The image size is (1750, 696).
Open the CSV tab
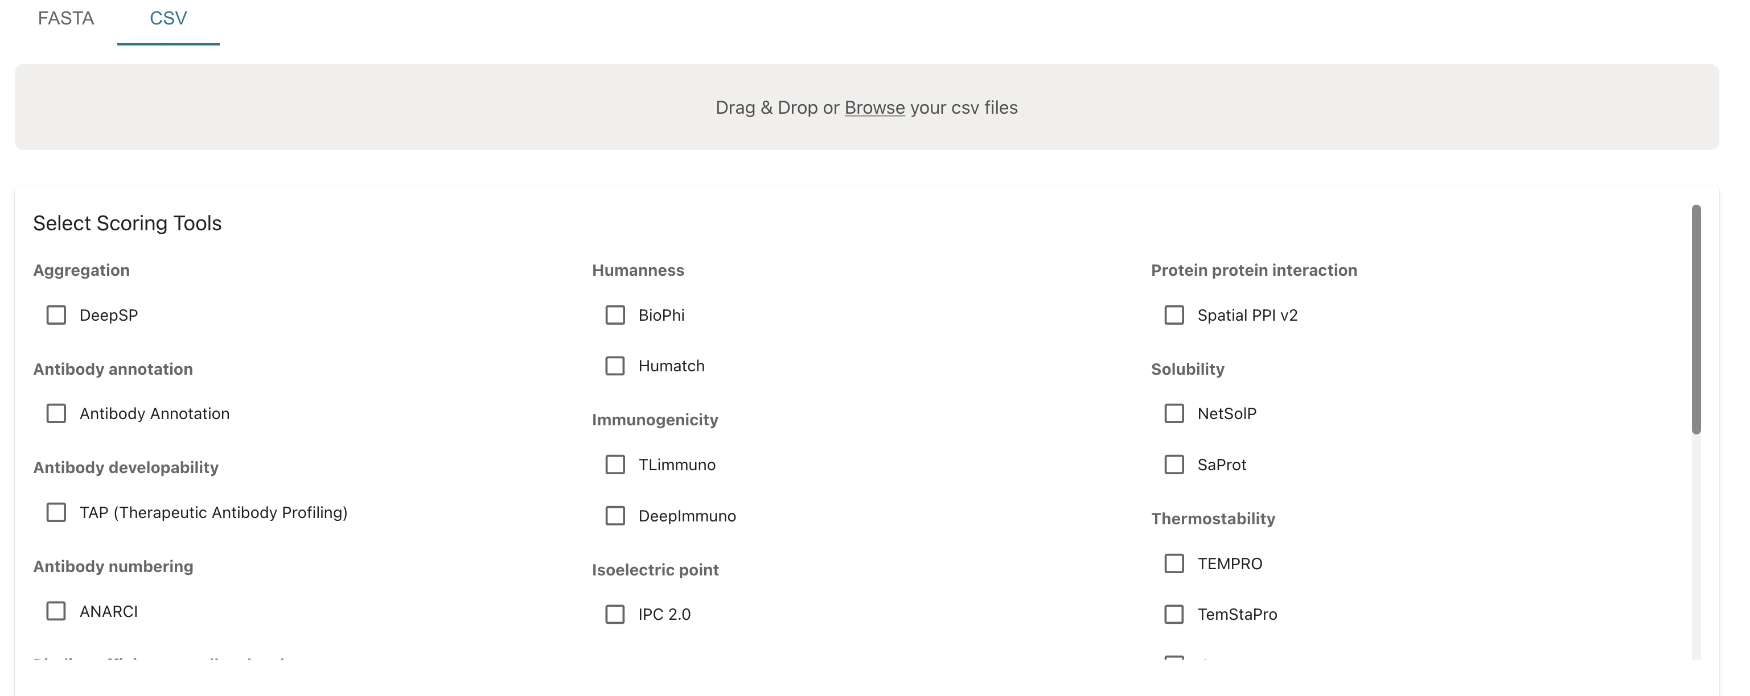pos(168,18)
